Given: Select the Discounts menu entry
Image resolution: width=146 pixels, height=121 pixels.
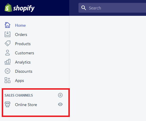Looking at the screenshot, I should tap(24, 71).
